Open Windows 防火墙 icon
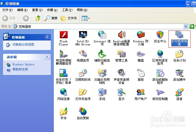The height and width of the screenshot is (132, 196). [x=141, y=38]
